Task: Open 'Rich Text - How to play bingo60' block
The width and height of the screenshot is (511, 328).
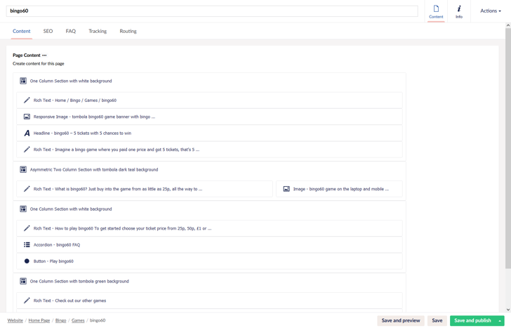Action: pyautogui.click(x=210, y=228)
